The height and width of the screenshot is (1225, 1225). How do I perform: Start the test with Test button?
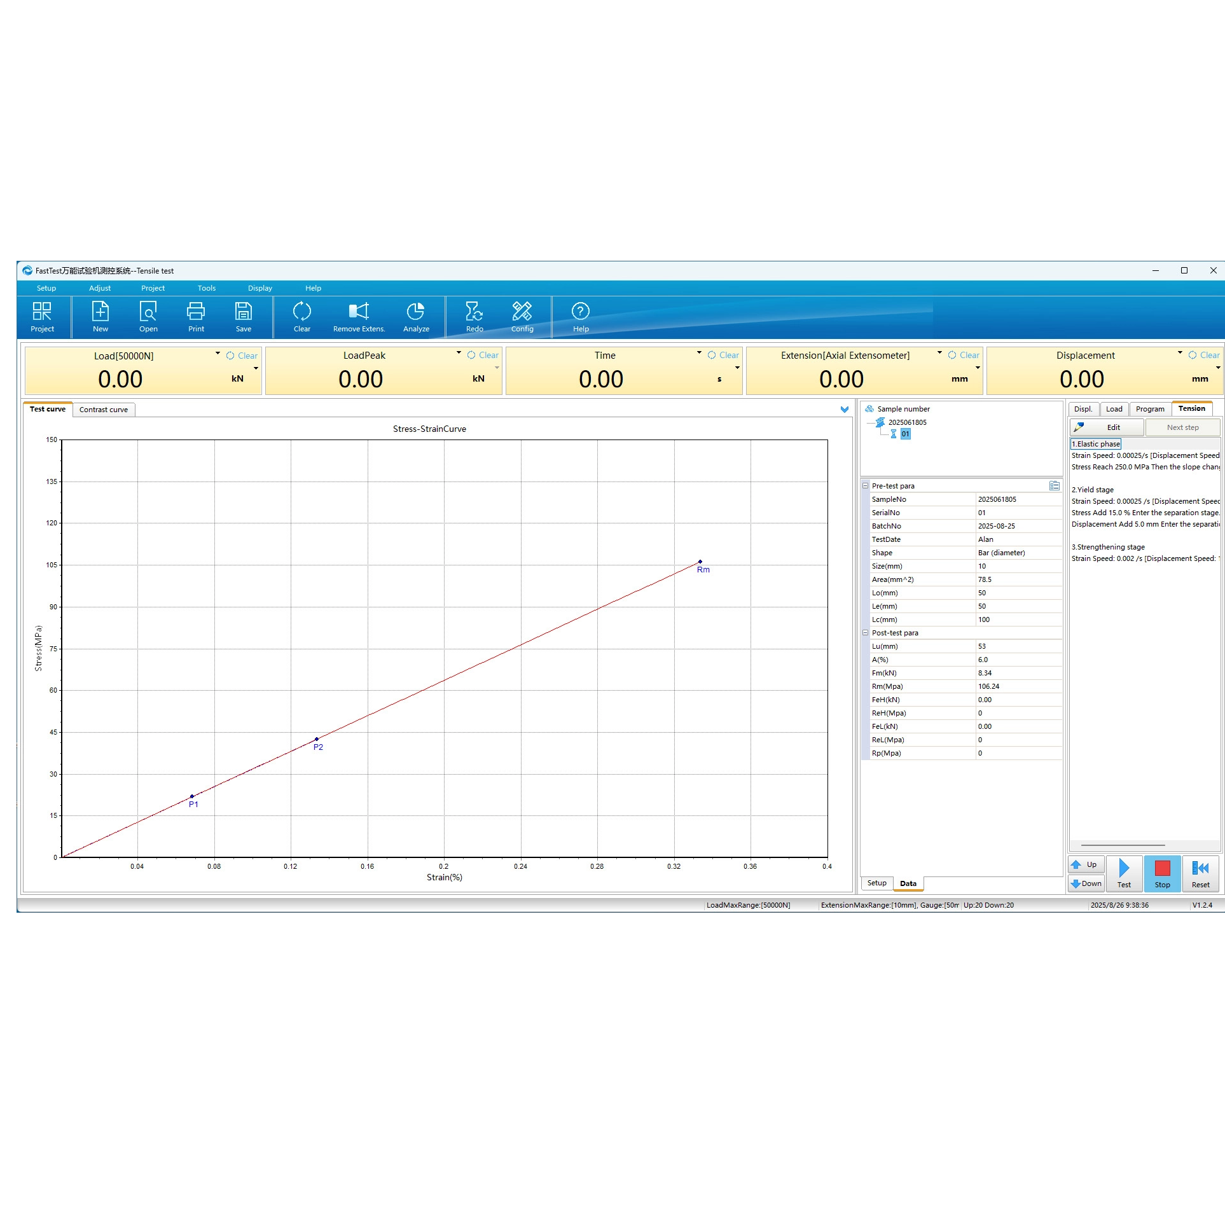tap(1124, 873)
